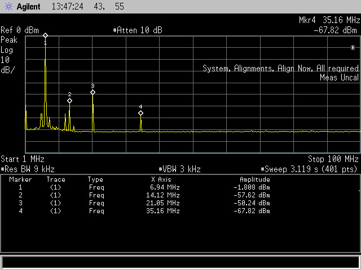Click the asterisk indicator at upper right
361x270 pixels.
click(x=353, y=48)
